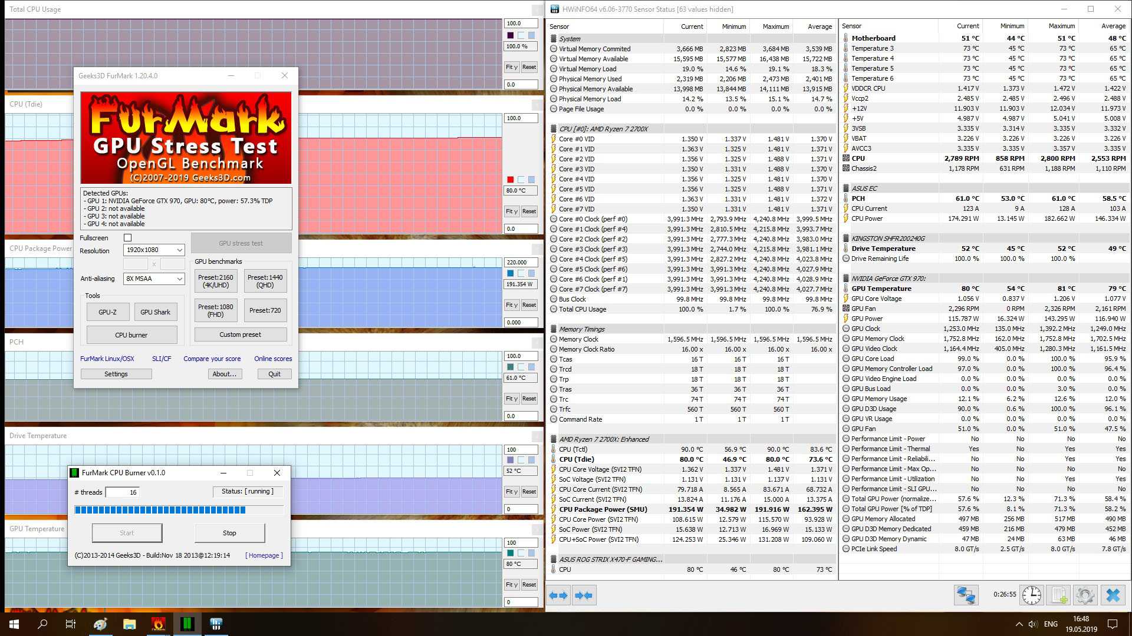Click the collapse sensor columns arrows icon
The height and width of the screenshot is (636, 1132).
pos(584,595)
